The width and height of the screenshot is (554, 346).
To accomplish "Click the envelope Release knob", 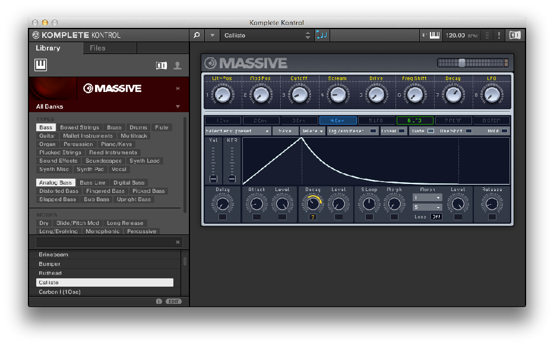I will (492, 204).
